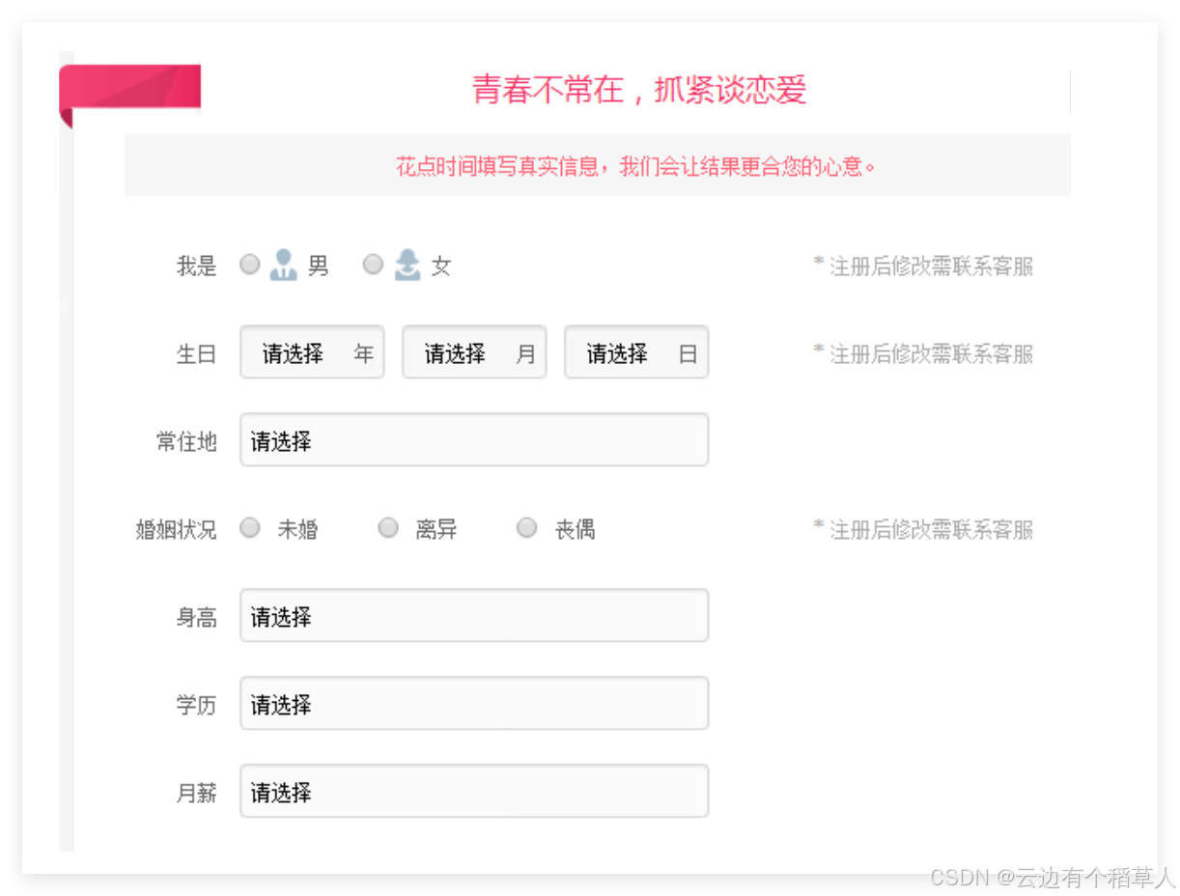
Task: Click the 注册后修改需联系客服 note beside 婚姻状况
Action: [x=923, y=529]
